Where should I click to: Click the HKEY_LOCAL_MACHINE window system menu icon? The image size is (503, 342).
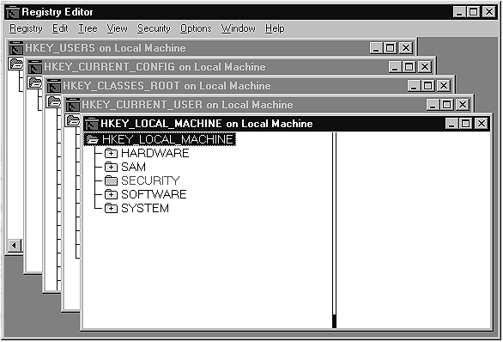pyautogui.click(x=91, y=124)
